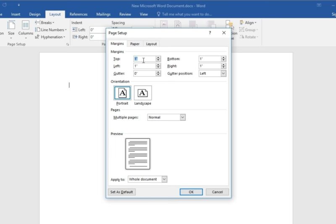The image size is (336, 224).
Task: Click the Set As Default button
Action: (x=122, y=192)
